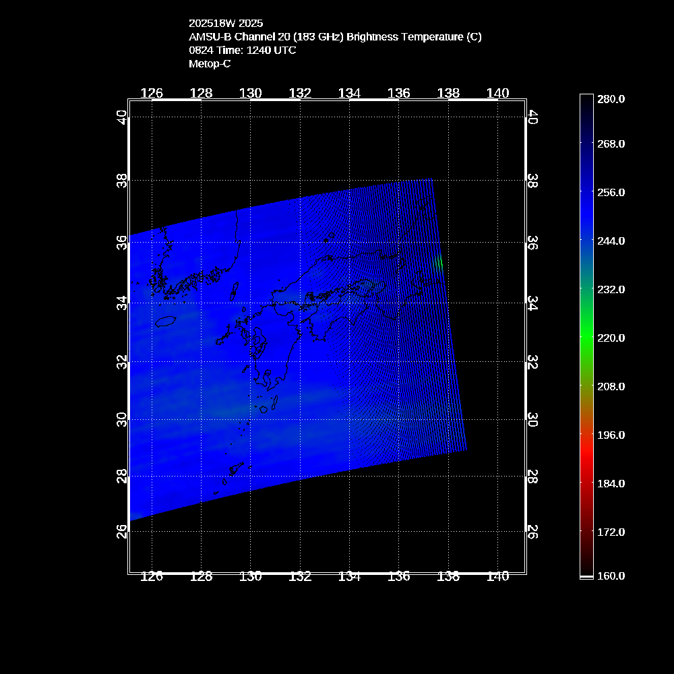The image size is (674, 674).
Task: Select the AMSU-B Channel 20 title line
Action: [x=335, y=37]
